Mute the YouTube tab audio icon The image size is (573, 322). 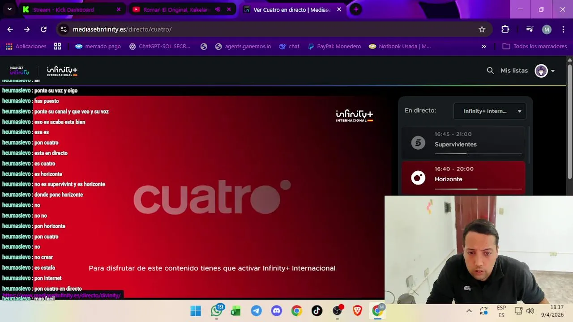218,9
